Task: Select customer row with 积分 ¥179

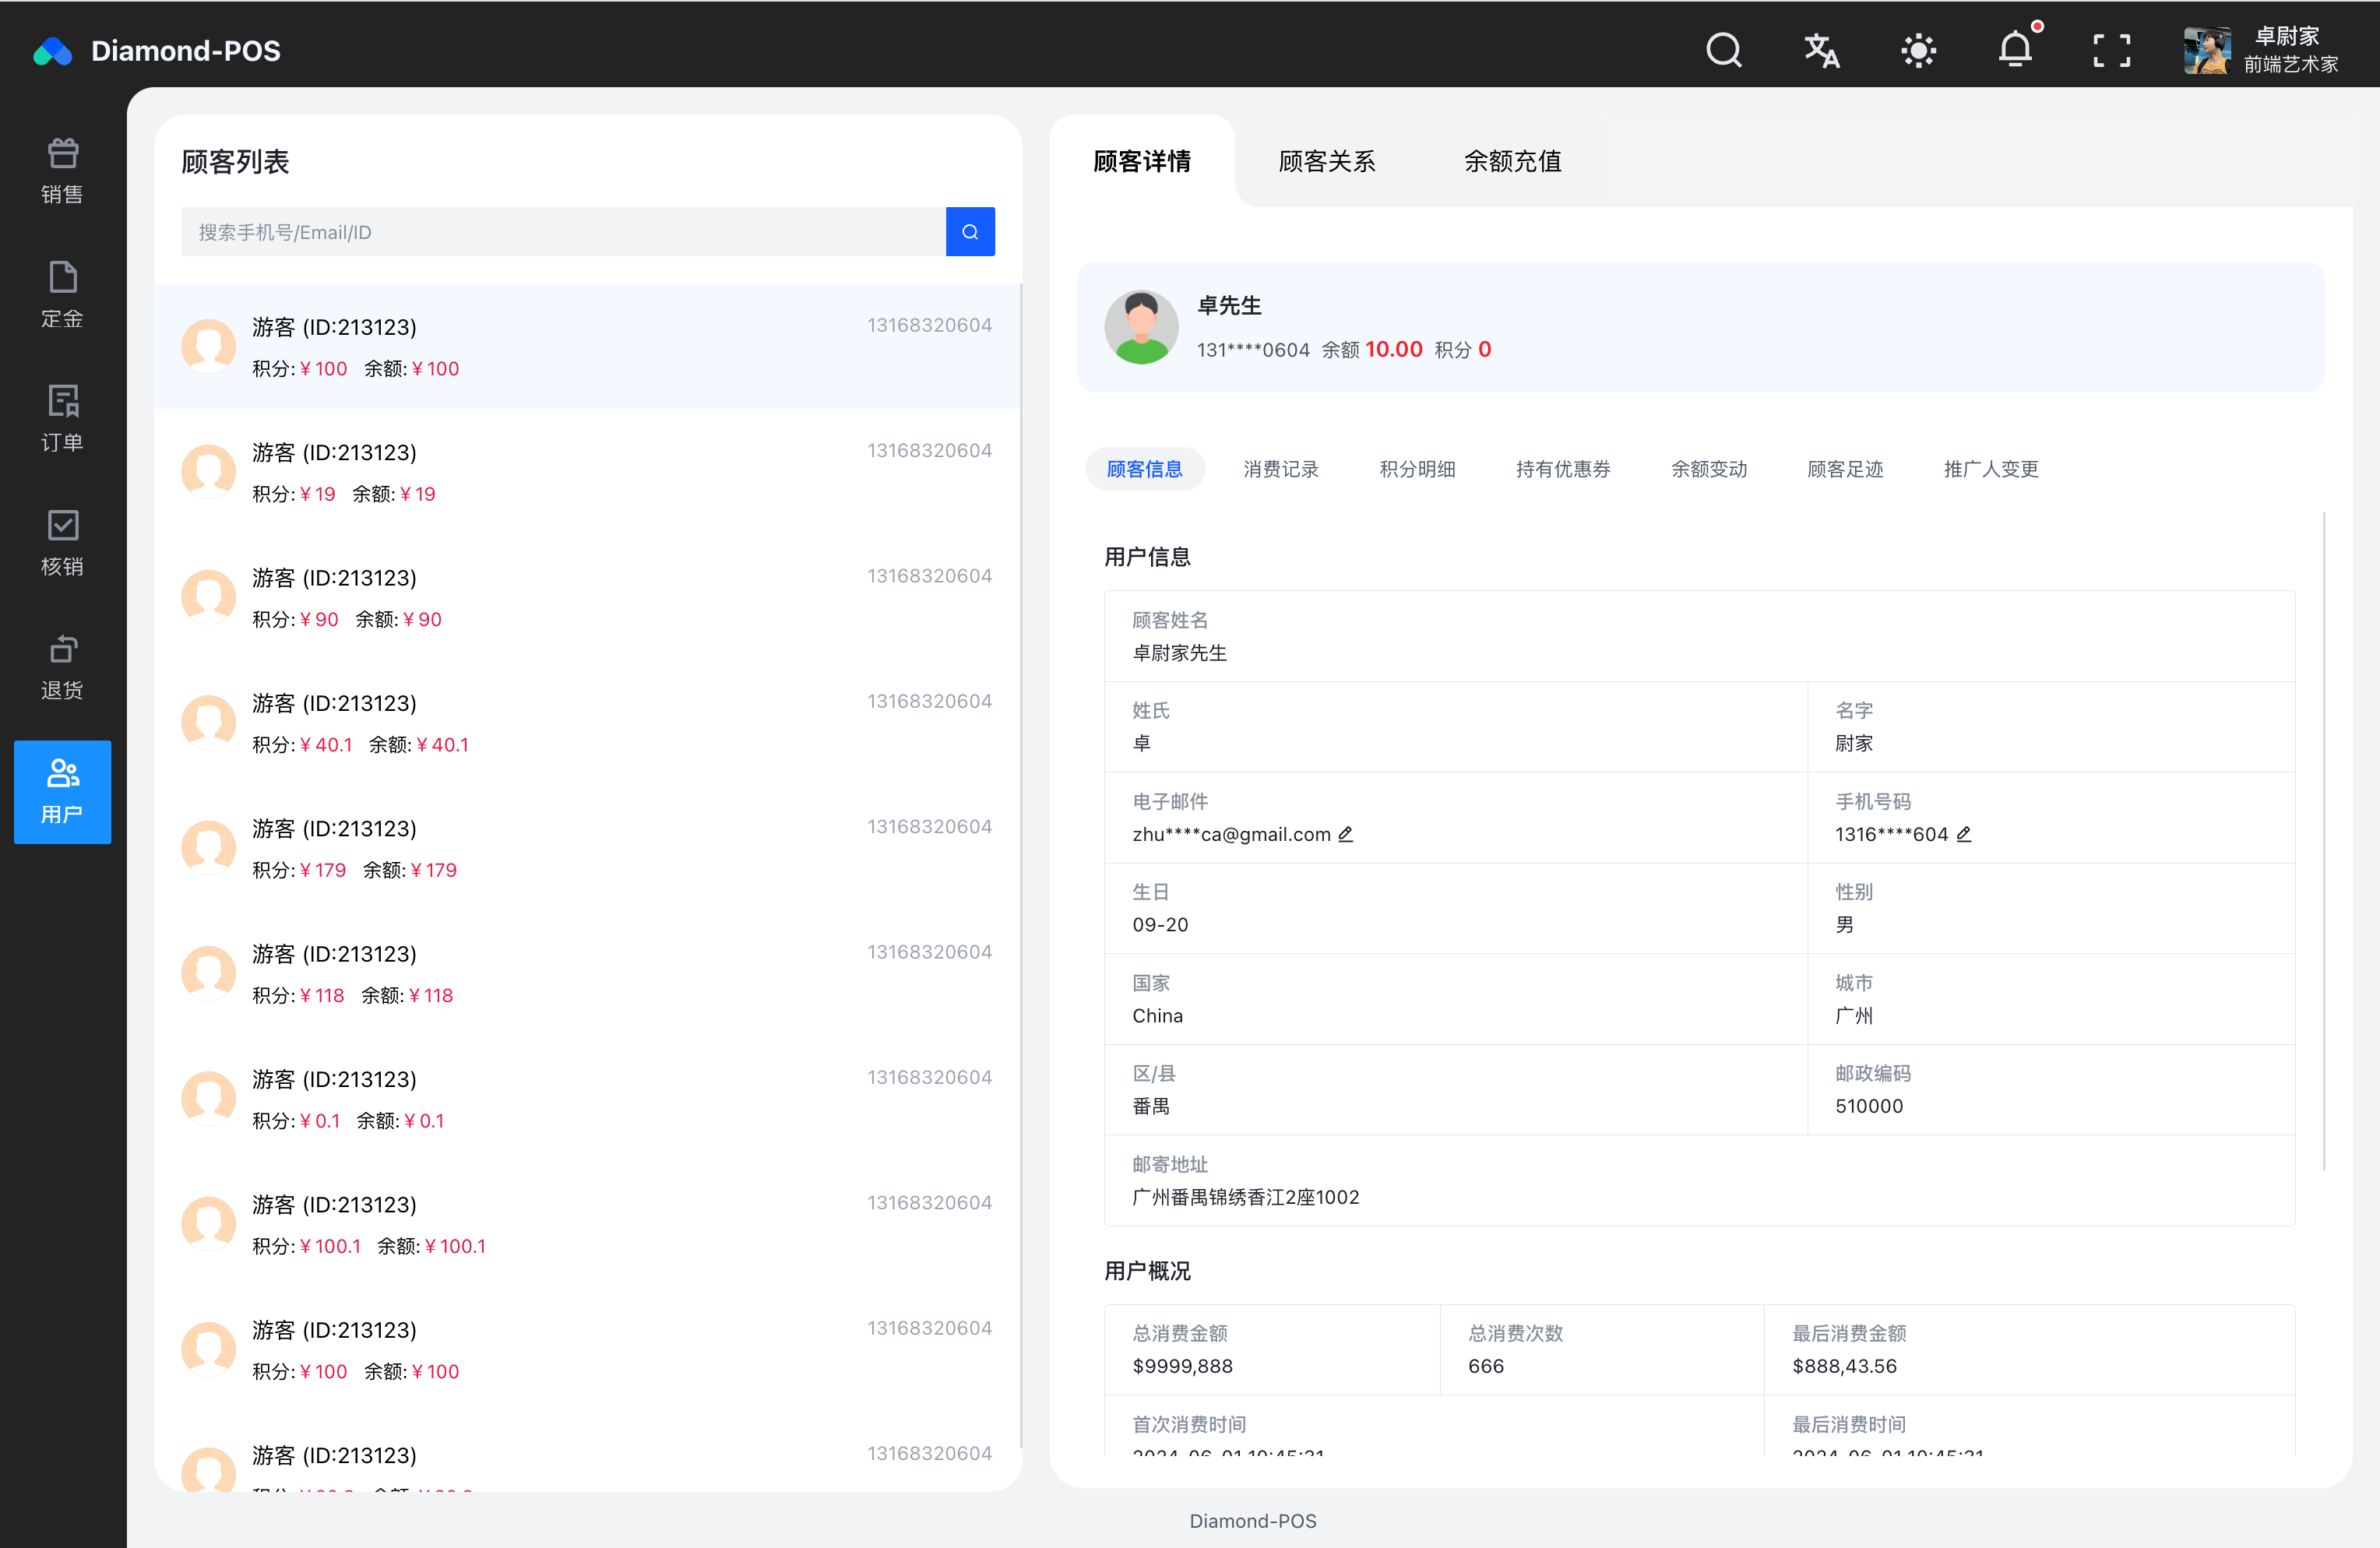Action: [587, 847]
